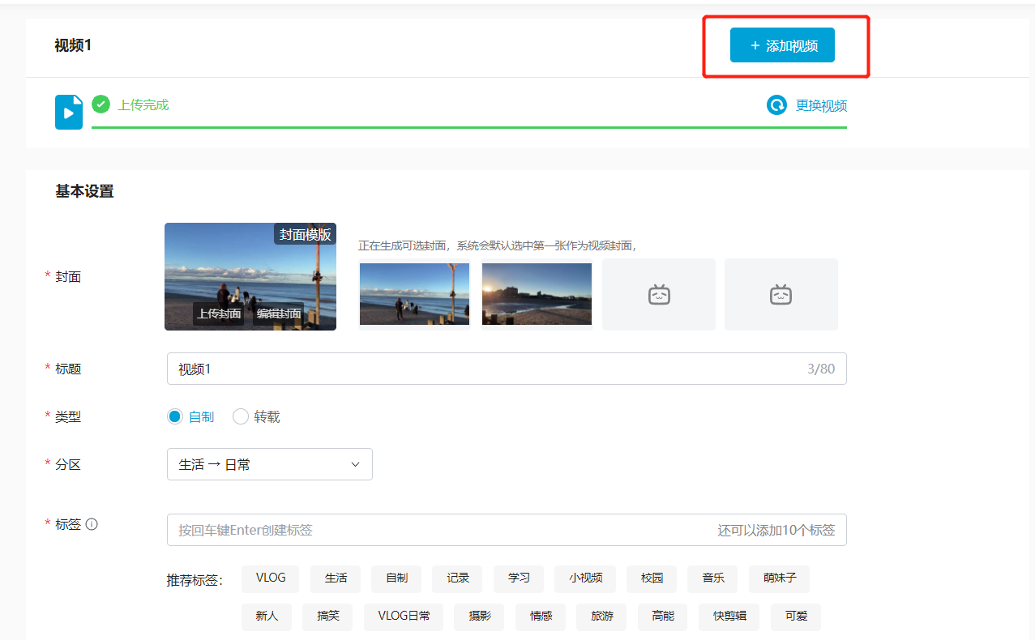Viewport: 1035px width, 640px height.
Task: Add the recommended tag 旅游
Action: click(x=602, y=617)
